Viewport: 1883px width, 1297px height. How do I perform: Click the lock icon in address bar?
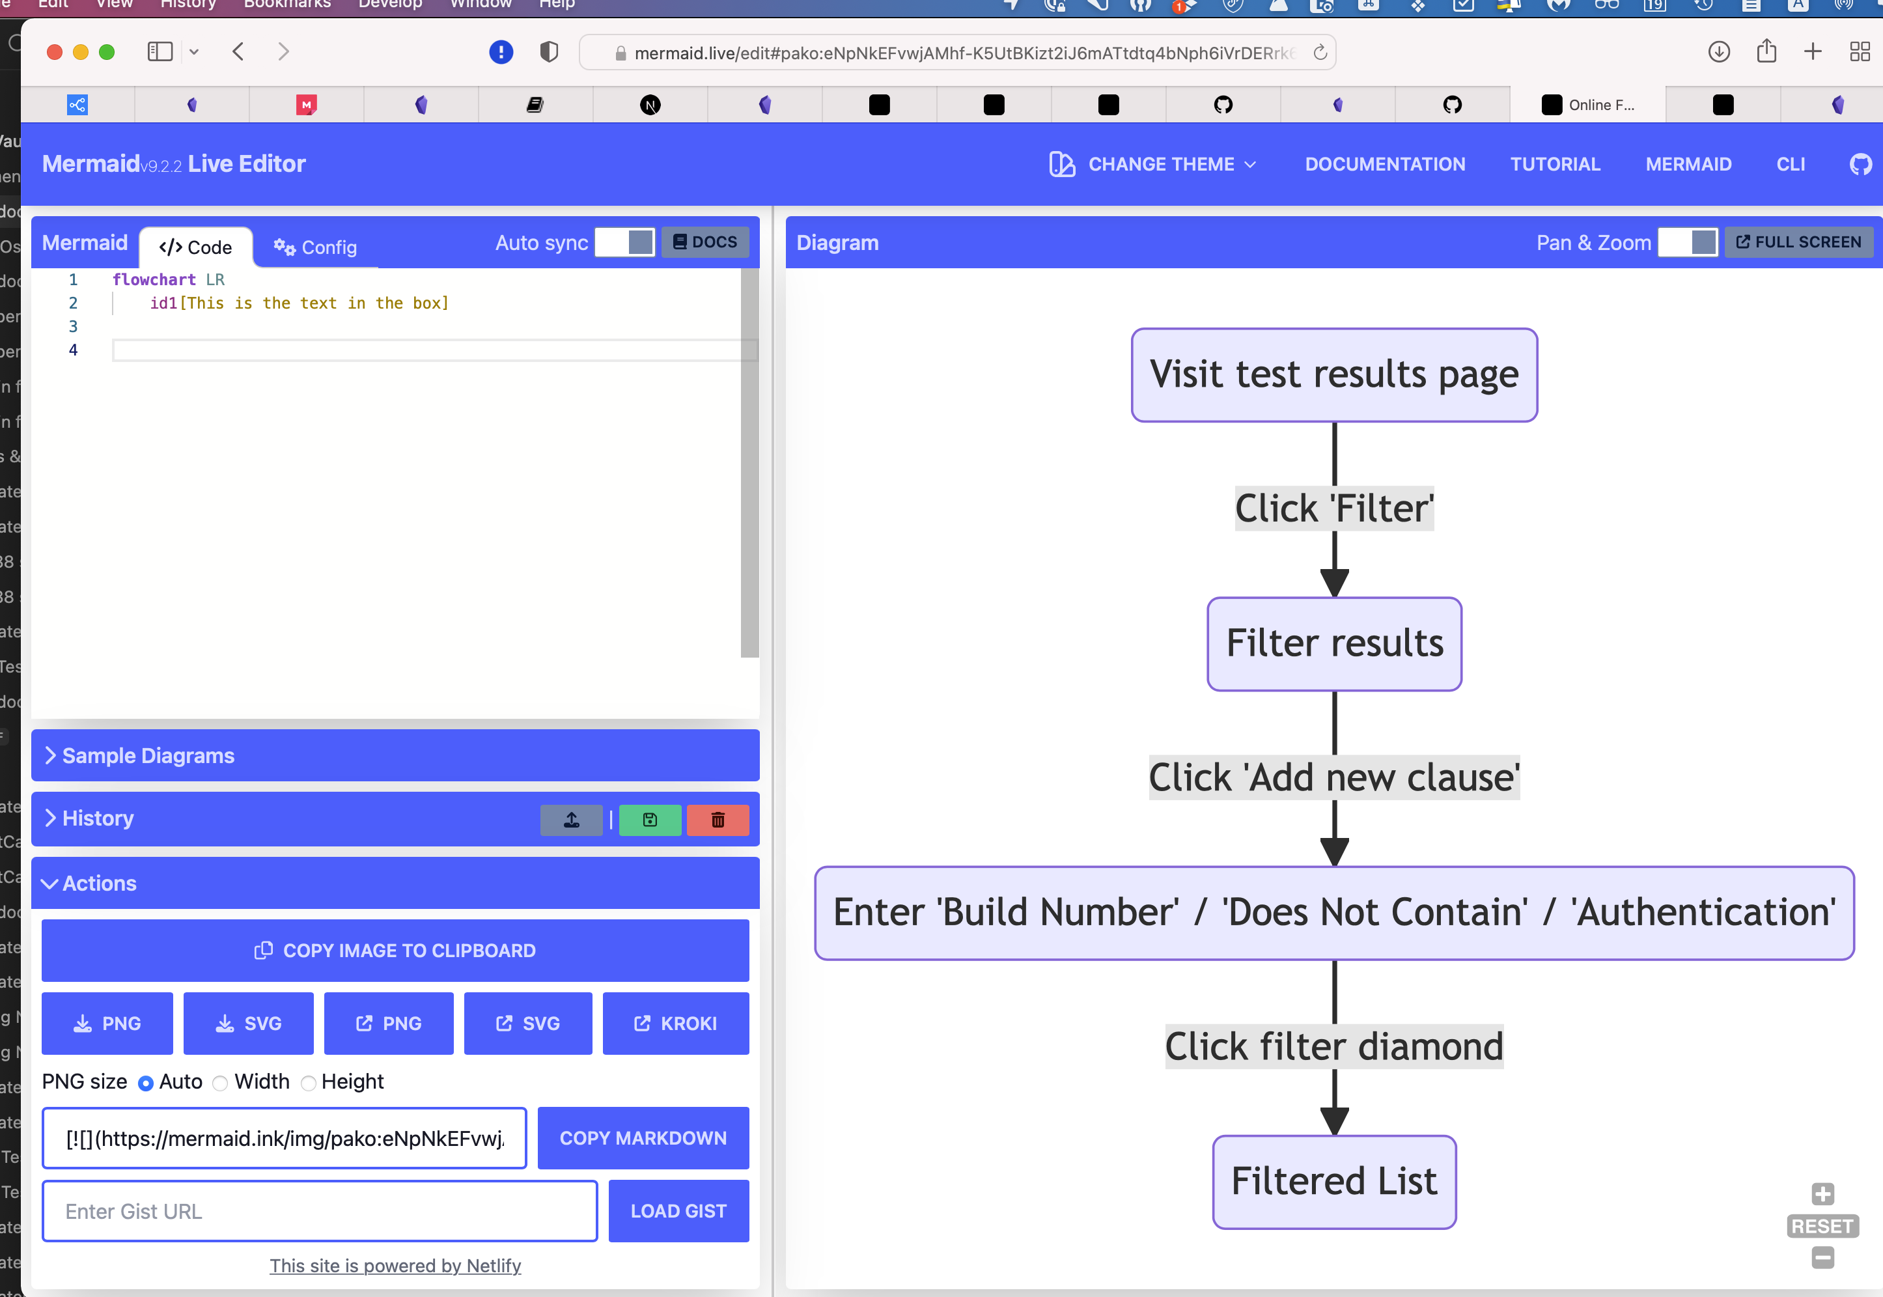click(621, 53)
